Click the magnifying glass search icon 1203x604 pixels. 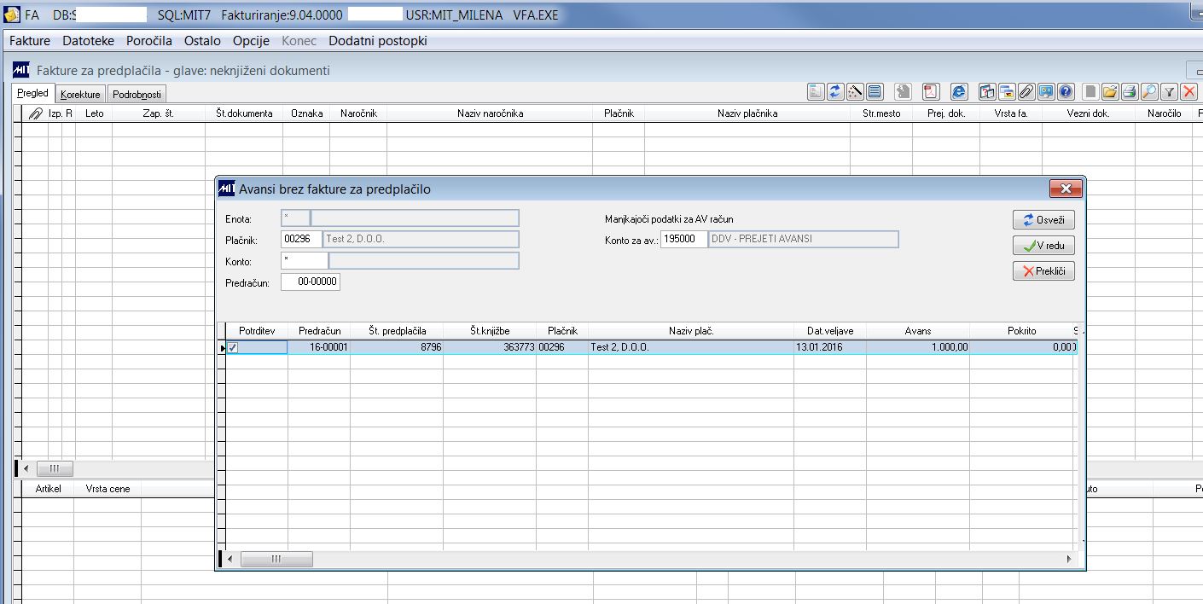(x=1149, y=91)
